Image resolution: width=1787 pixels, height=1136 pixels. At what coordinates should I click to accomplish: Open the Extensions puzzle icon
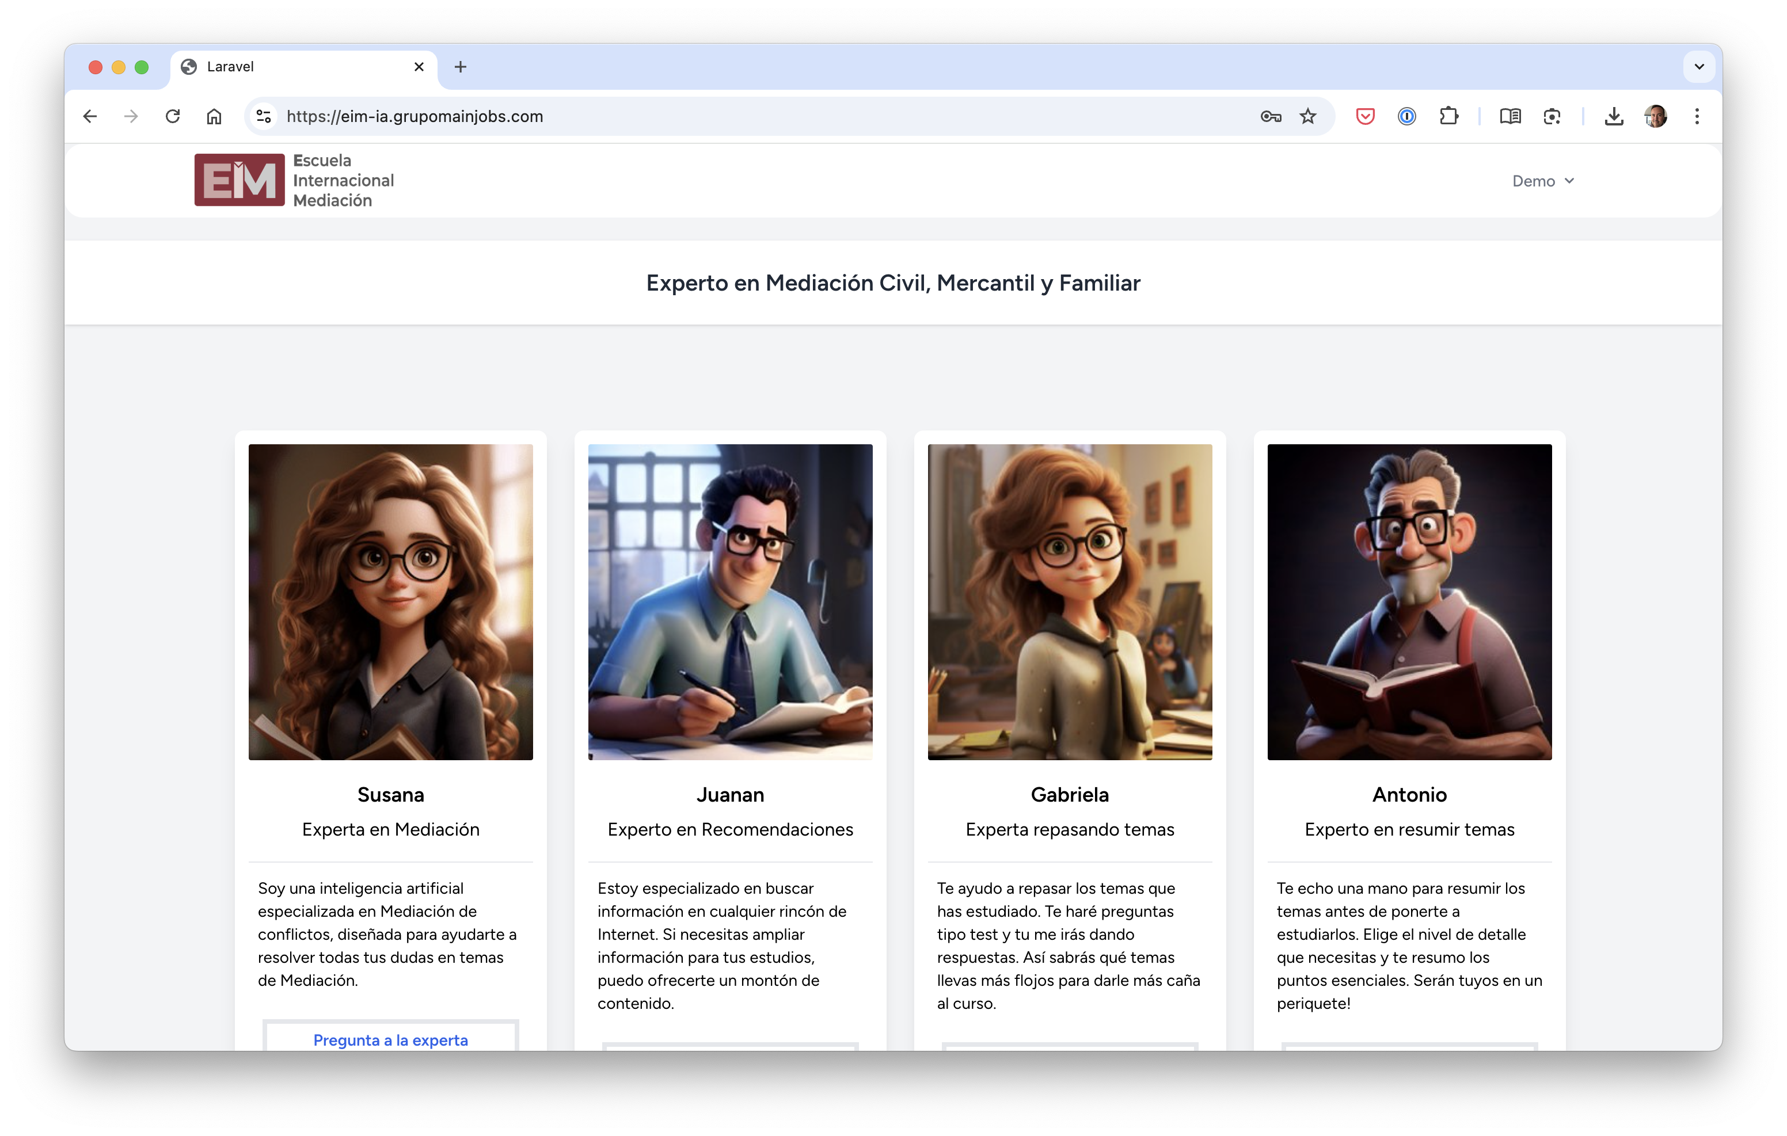[x=1448, y=116]
